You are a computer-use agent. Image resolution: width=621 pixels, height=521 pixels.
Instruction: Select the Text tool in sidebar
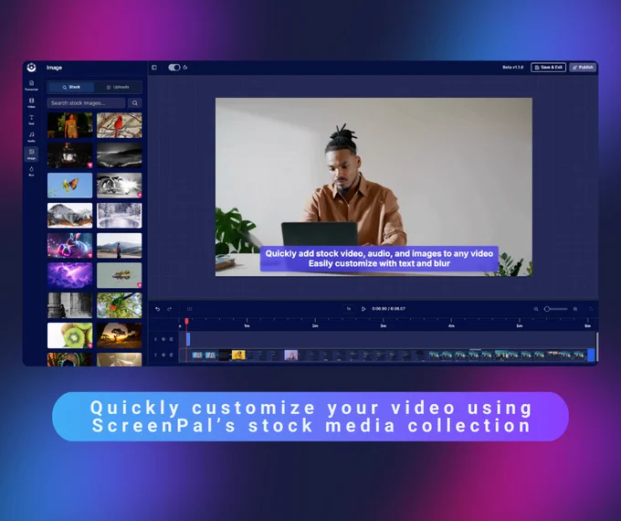31,120
